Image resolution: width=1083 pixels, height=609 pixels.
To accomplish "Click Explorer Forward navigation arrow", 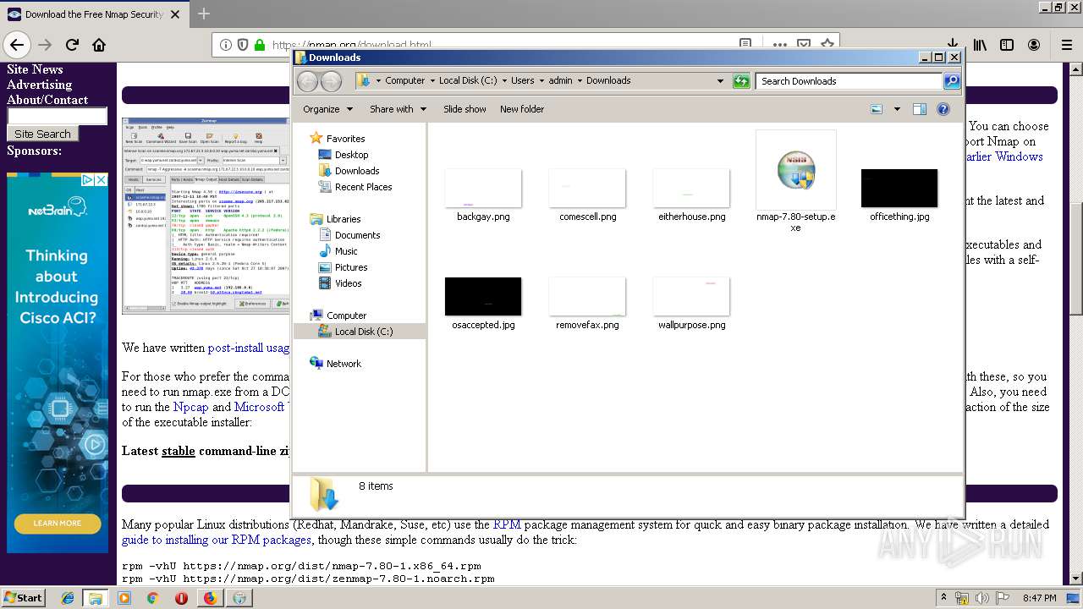I will 332,81.
